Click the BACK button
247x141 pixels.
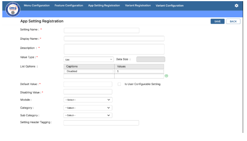click(233, 21)
